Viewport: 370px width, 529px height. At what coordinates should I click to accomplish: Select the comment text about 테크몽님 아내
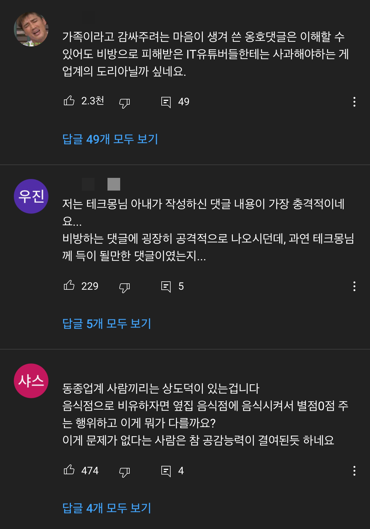(x=208, y=230)
